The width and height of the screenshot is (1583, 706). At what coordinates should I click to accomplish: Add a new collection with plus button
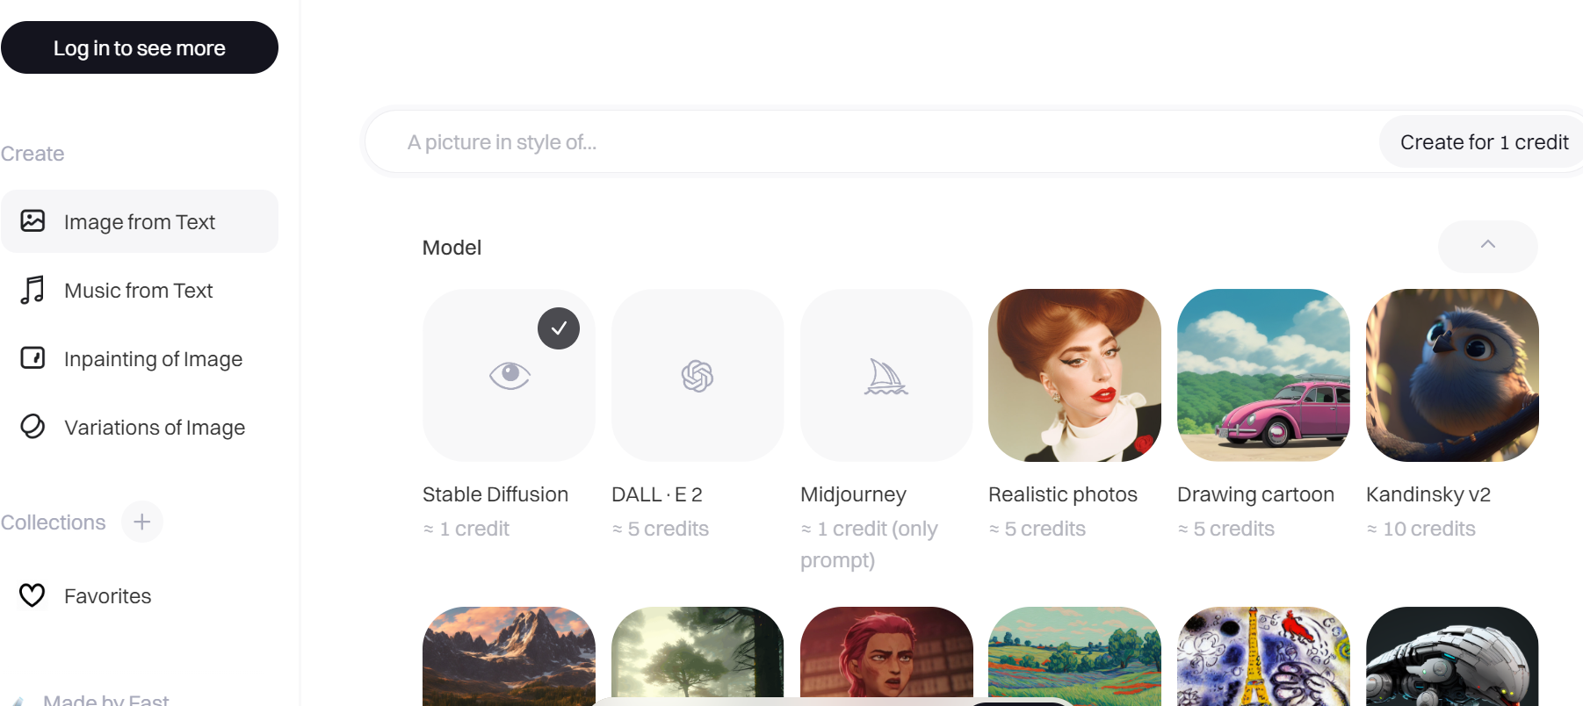[x=142, y=522]
